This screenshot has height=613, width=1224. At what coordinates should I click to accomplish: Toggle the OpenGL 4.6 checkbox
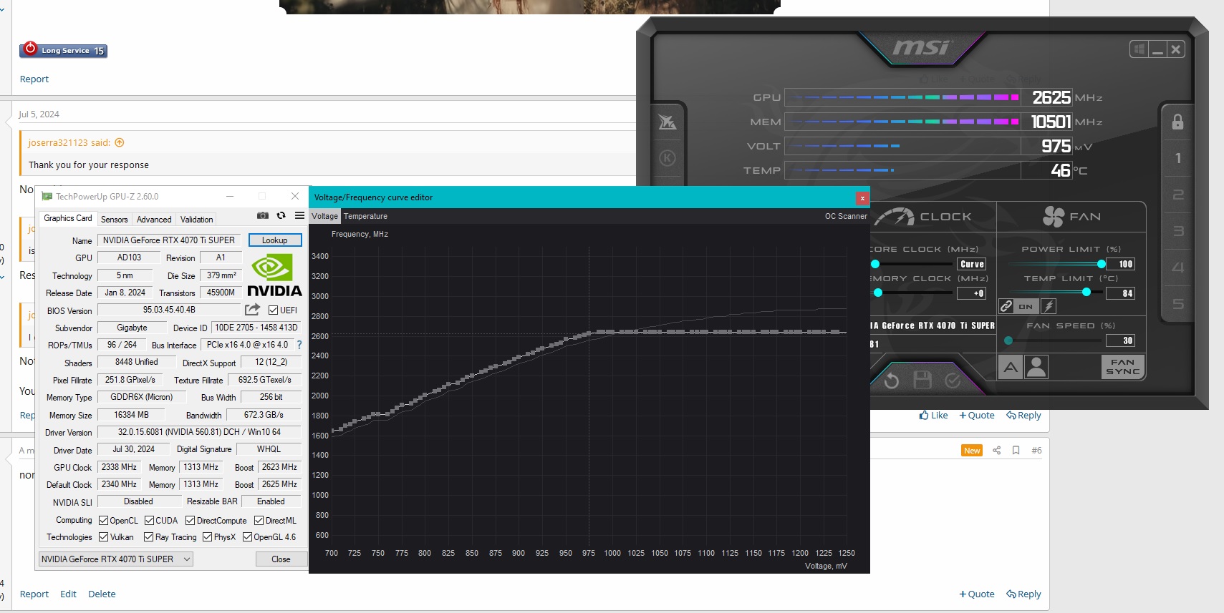pos(247,537)
